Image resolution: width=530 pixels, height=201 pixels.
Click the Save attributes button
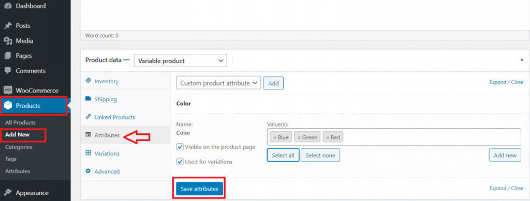tap(199, 189)
